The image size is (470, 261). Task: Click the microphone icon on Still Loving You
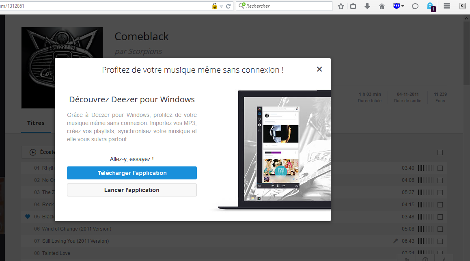[395, 241]
